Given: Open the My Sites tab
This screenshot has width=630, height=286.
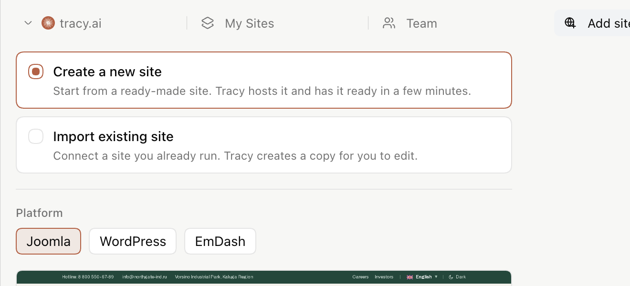Looking at the screenshot, I should [x=250, y=23].
